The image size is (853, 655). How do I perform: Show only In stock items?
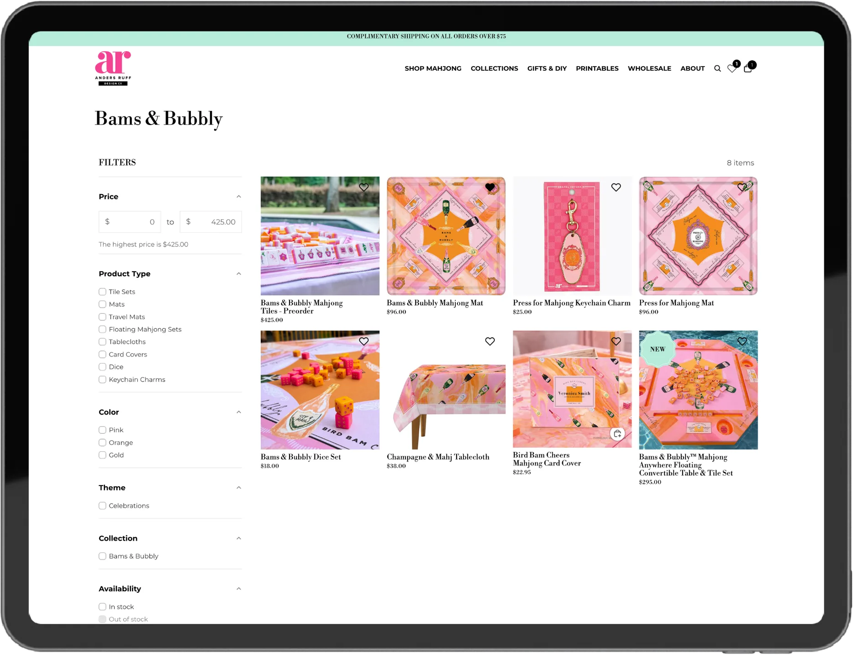(x=102, y=607)
